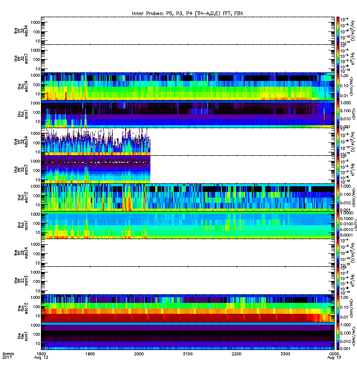
Task: Select the 'thd fff 32 scm3' panel label
Action: click(x=21, y=170)
